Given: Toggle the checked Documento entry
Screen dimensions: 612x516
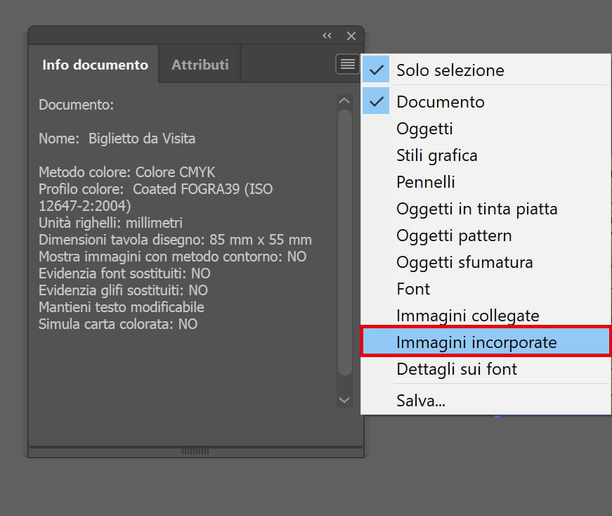Looking at the screenshot, I should [x=441, y=102].
